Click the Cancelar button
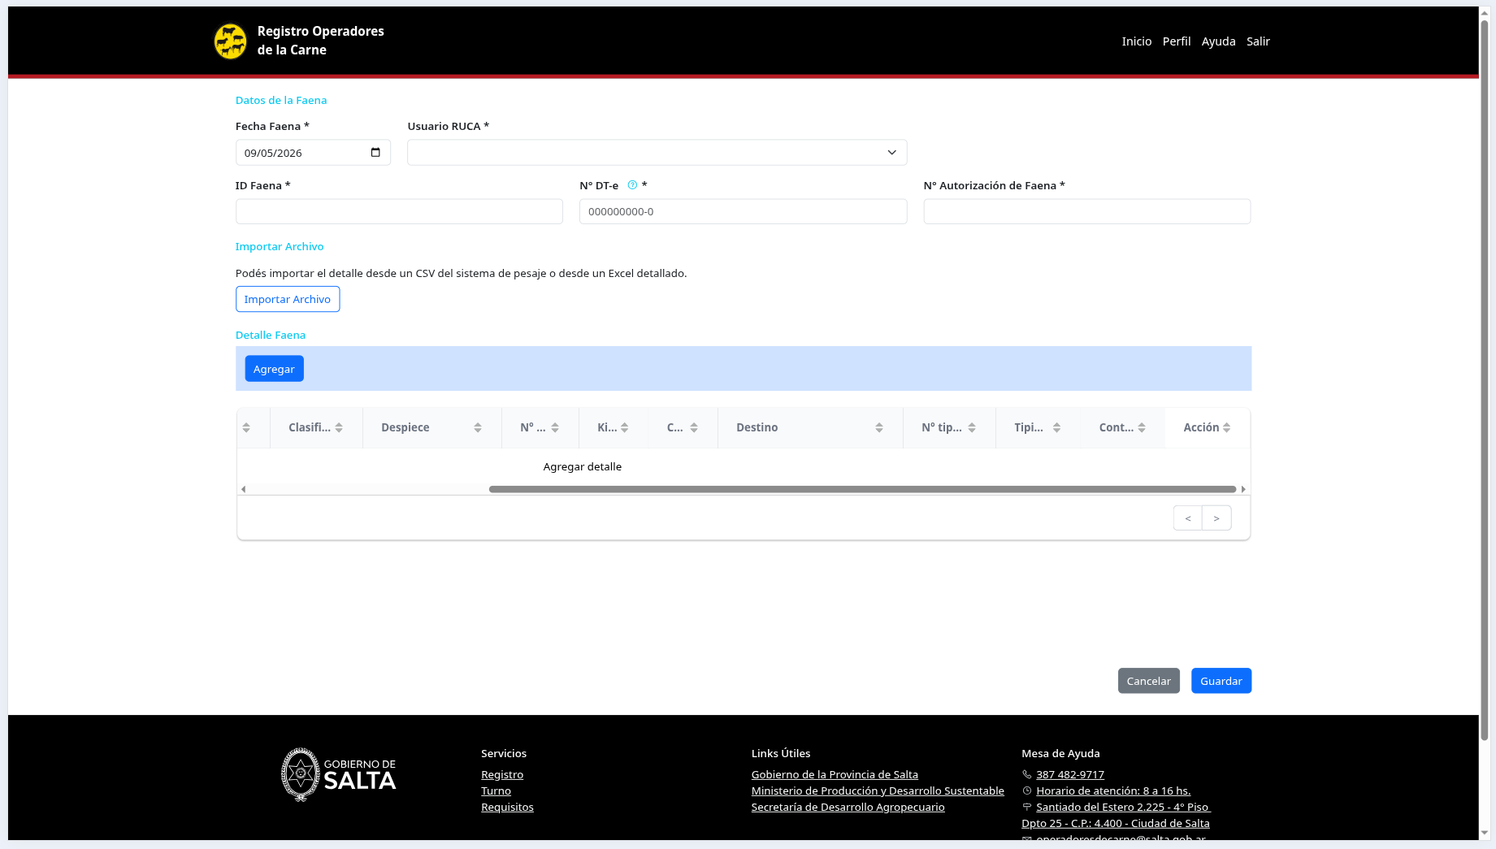The image size is (1496, 849). coord(1148,681)
